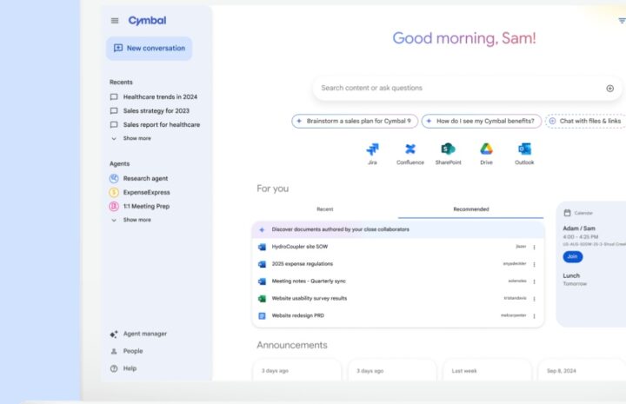Viewport: 626px width, 404px height.
Task: Open the ExpenseExpress agent
Action: 139,192
